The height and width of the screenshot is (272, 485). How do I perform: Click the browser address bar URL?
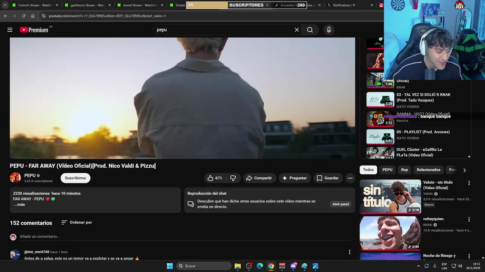[x=107, y=16]
